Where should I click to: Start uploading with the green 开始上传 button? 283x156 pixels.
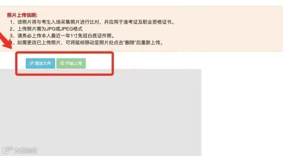71,63
